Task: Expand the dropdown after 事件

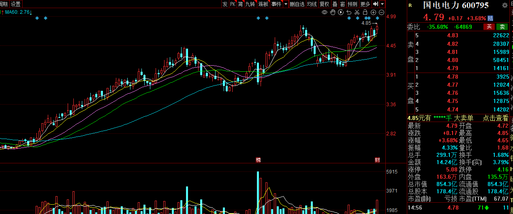Action: pyautogui.click(x=286, y=4)
